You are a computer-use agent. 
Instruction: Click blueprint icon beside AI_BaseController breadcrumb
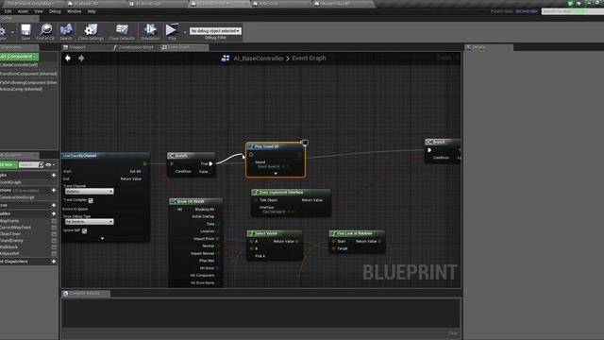[226, 59]
